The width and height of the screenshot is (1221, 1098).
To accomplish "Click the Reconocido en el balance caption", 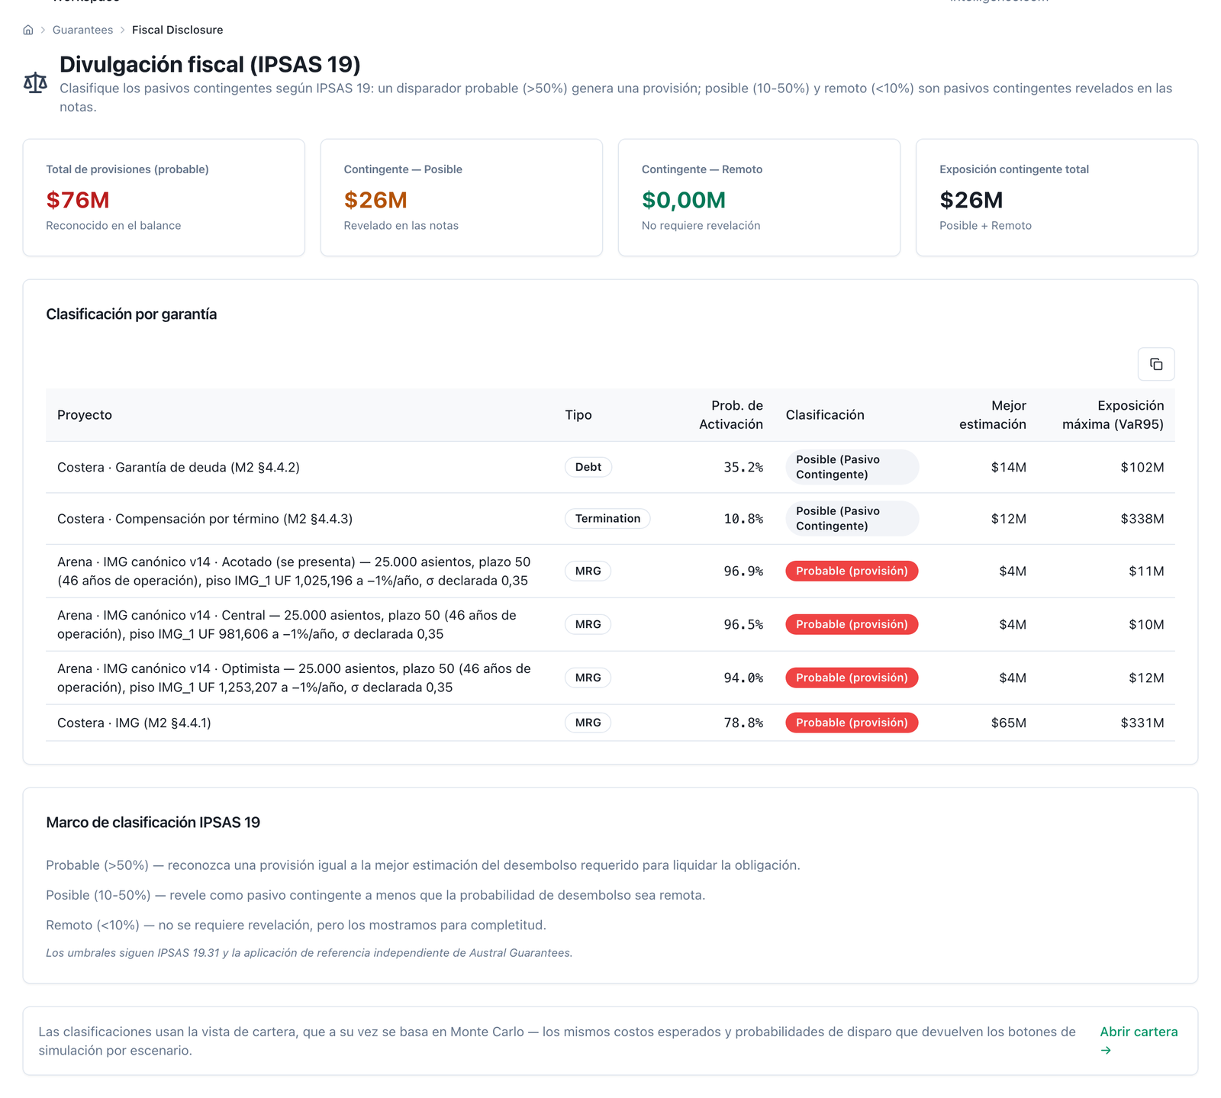I will [x=114, y=226].
